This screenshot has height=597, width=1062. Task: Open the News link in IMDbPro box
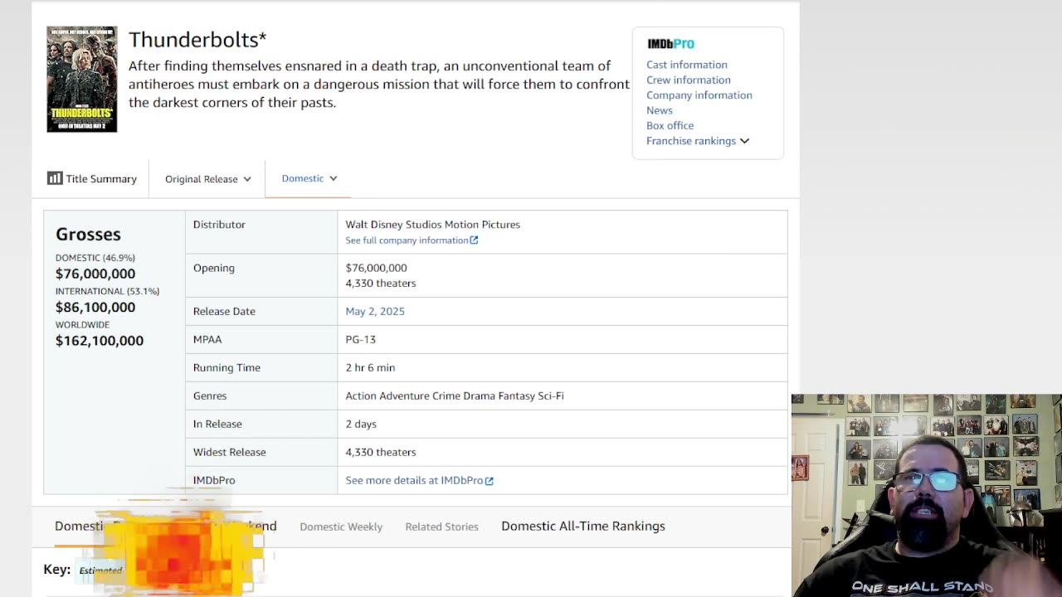click(x=660, y=110)
